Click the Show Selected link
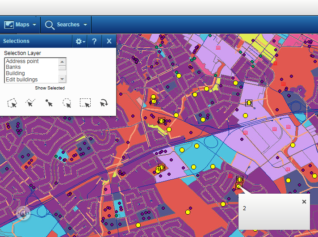Image resolution: width=318 pixels, height=237 pixels. pos(50,88)
